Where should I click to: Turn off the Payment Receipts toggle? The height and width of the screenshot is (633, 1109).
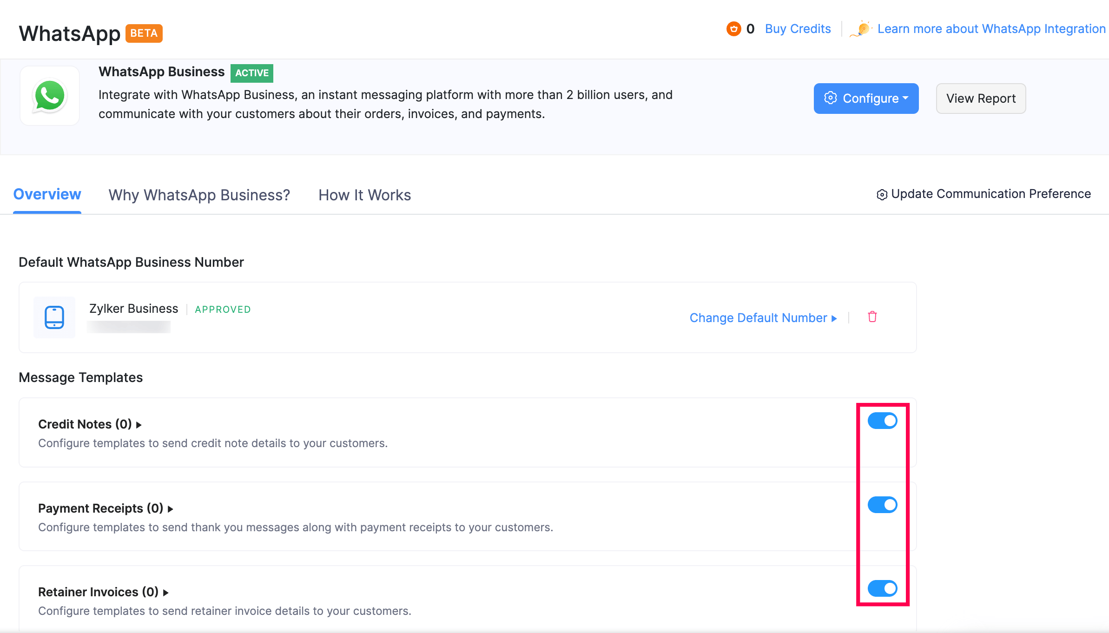click(882, 505)
